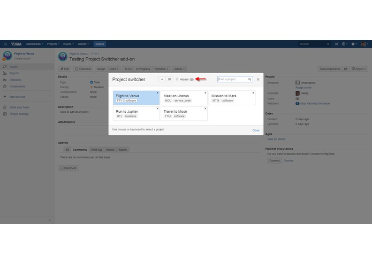The height and width of the screenshot is (264, 372).
Task: Switch to the History tab
Action: (110, 150)
